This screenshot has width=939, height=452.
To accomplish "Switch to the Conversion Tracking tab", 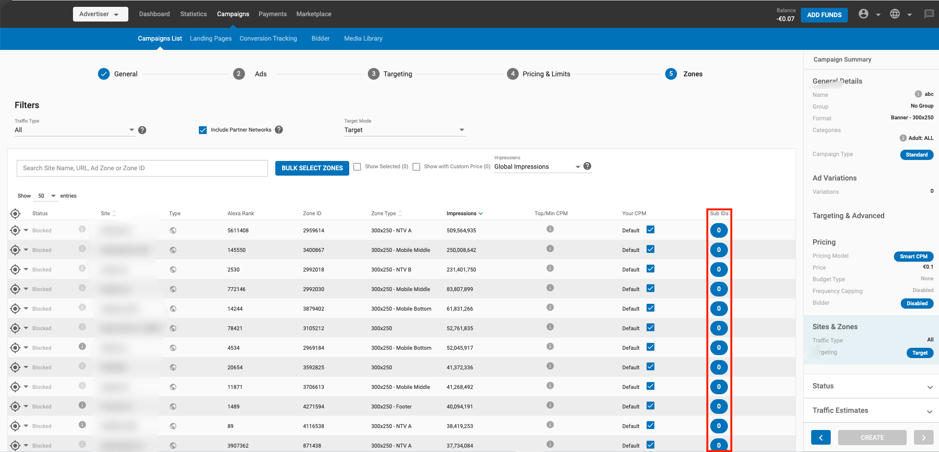I will point(268,39).
